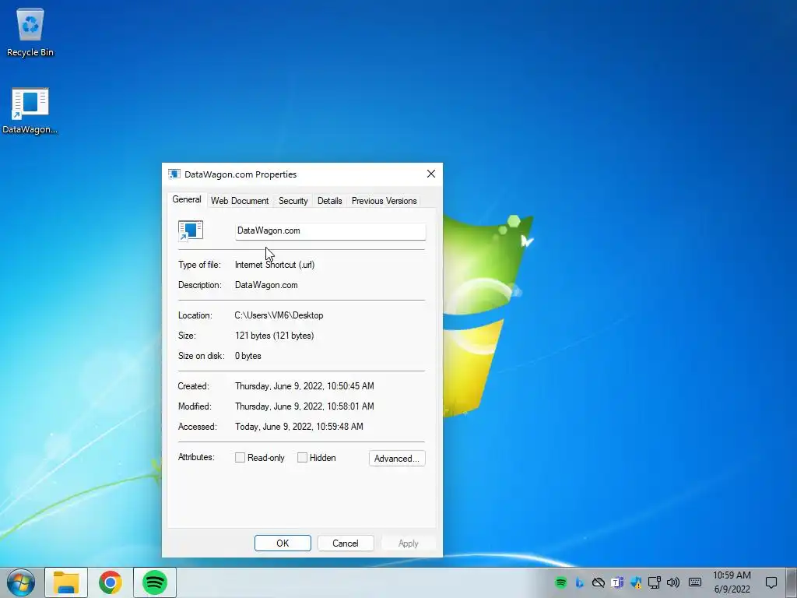
Task: Open Spotify taskbar button
Action: [155, 582]
